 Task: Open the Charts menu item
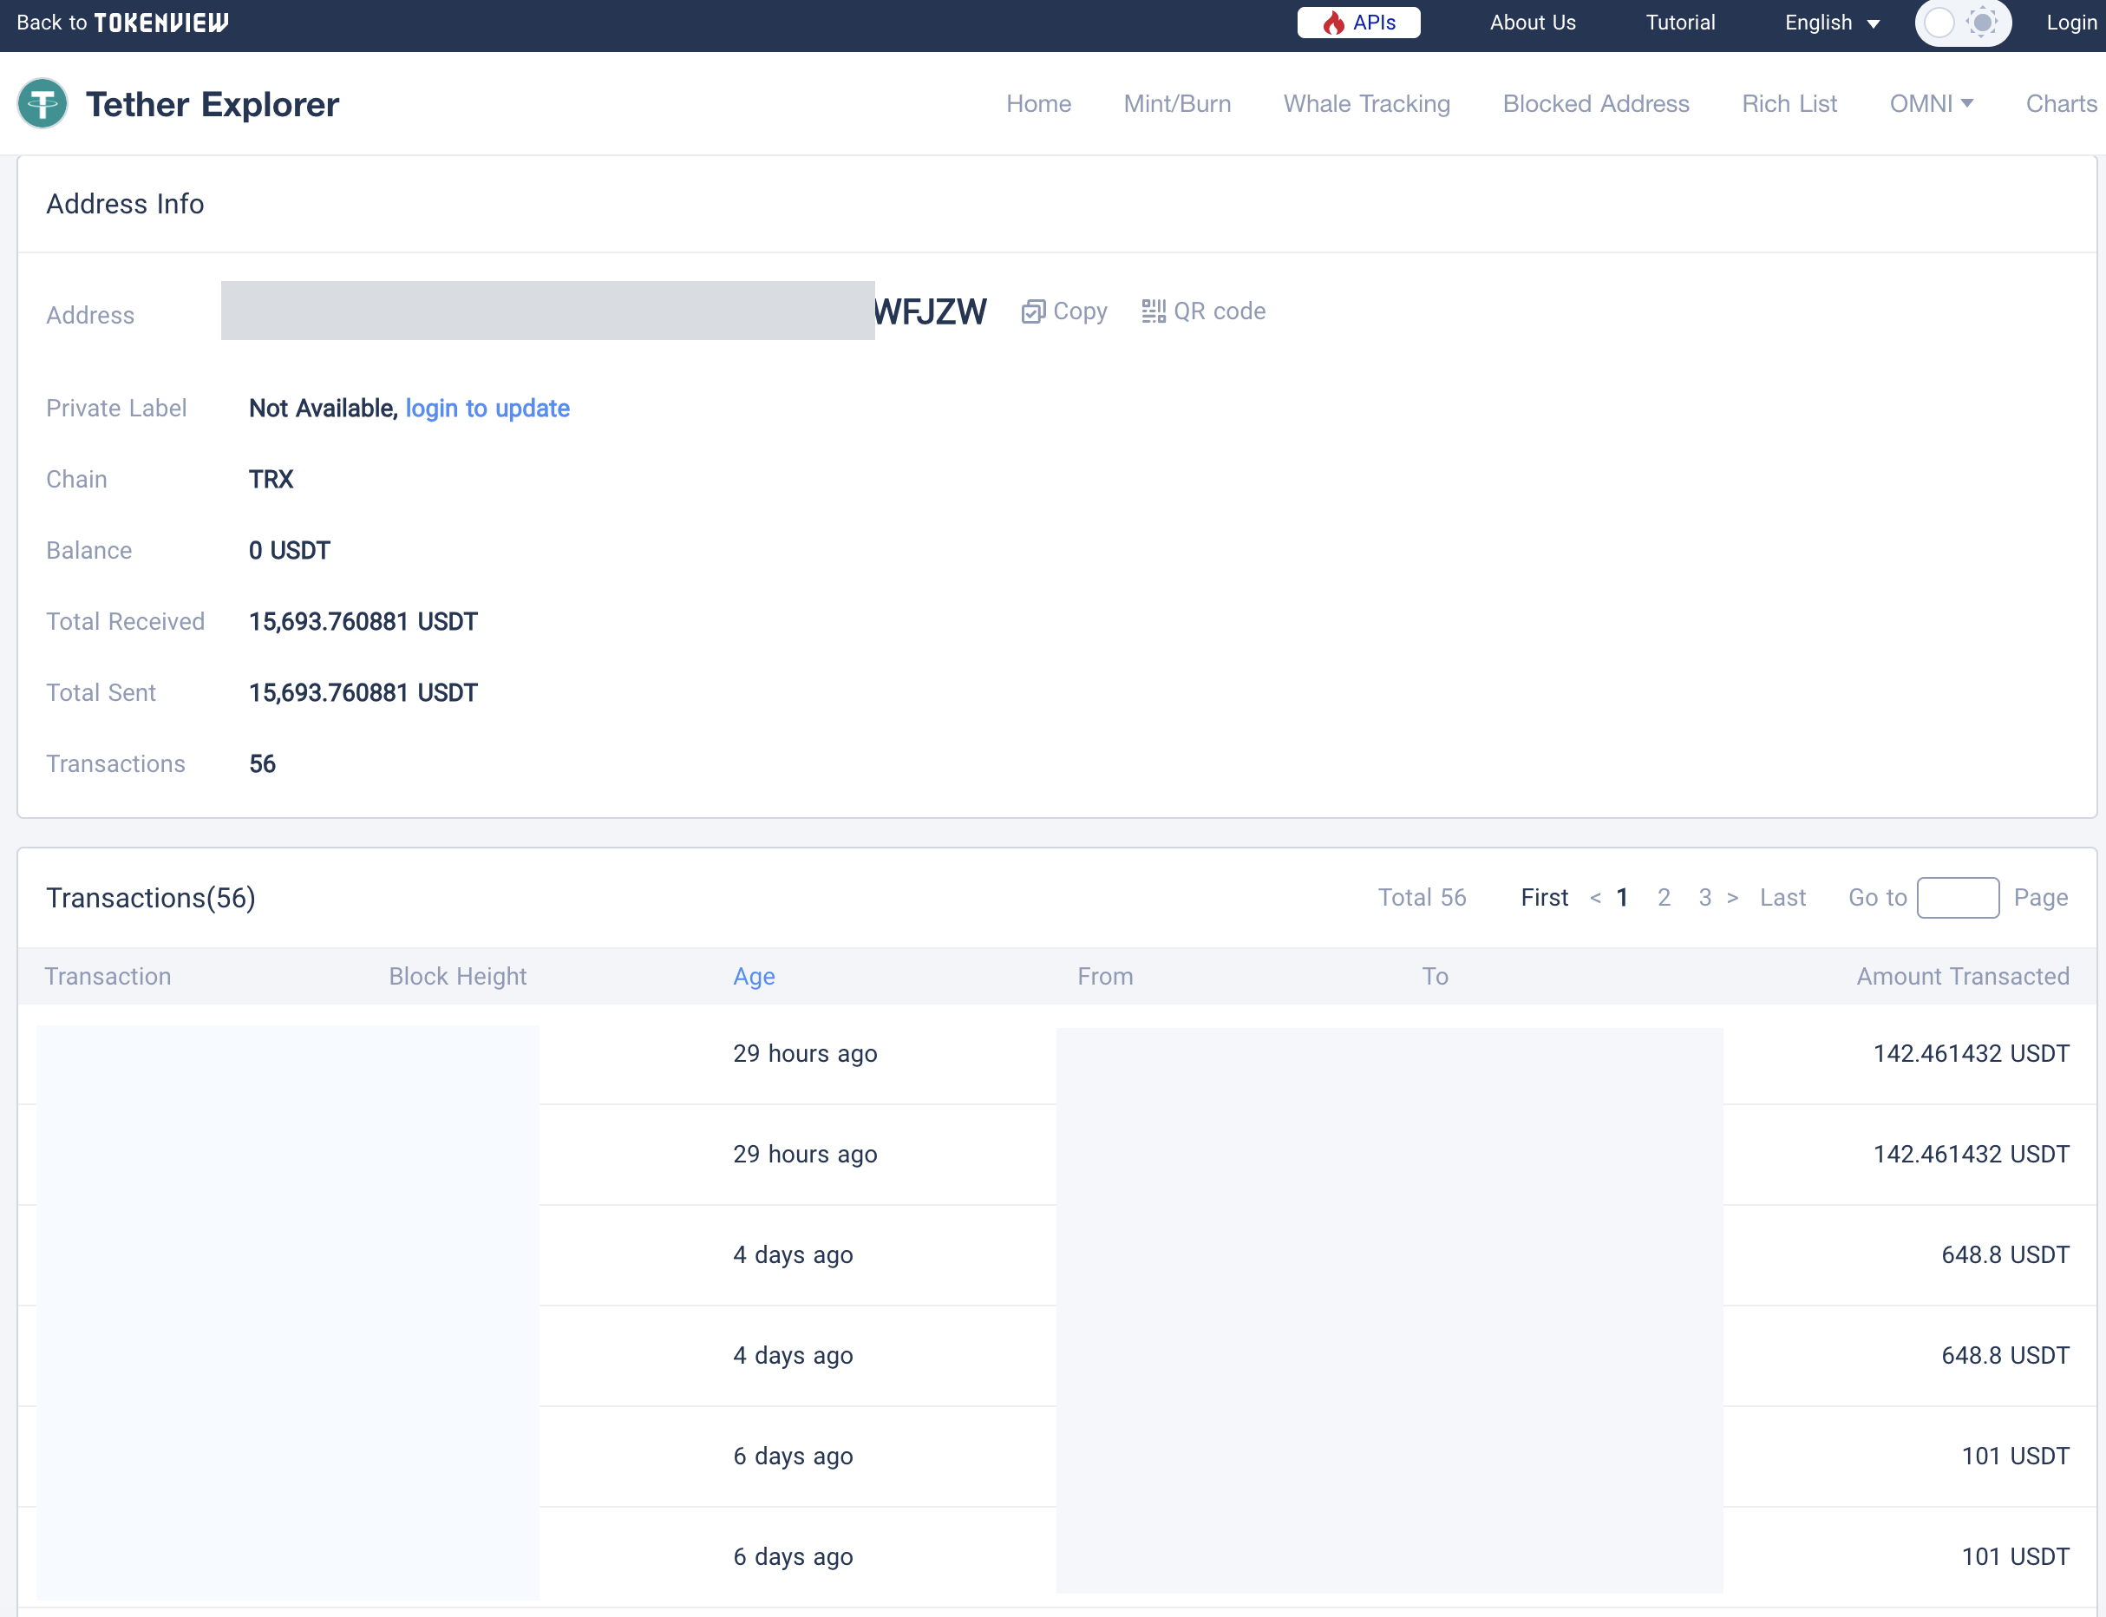click(2061, 103)
